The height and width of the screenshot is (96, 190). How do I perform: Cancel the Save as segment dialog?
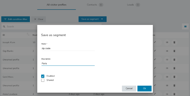click(x=129, y=88)
